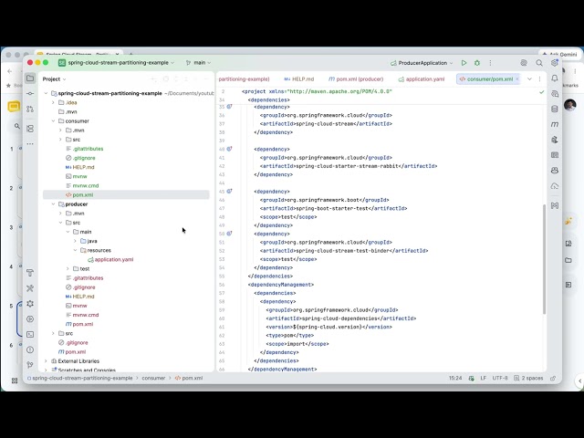Expand the producer test folder
This screenshot has height=438, width=584.
pyautogui.click(x=68, y=268)
